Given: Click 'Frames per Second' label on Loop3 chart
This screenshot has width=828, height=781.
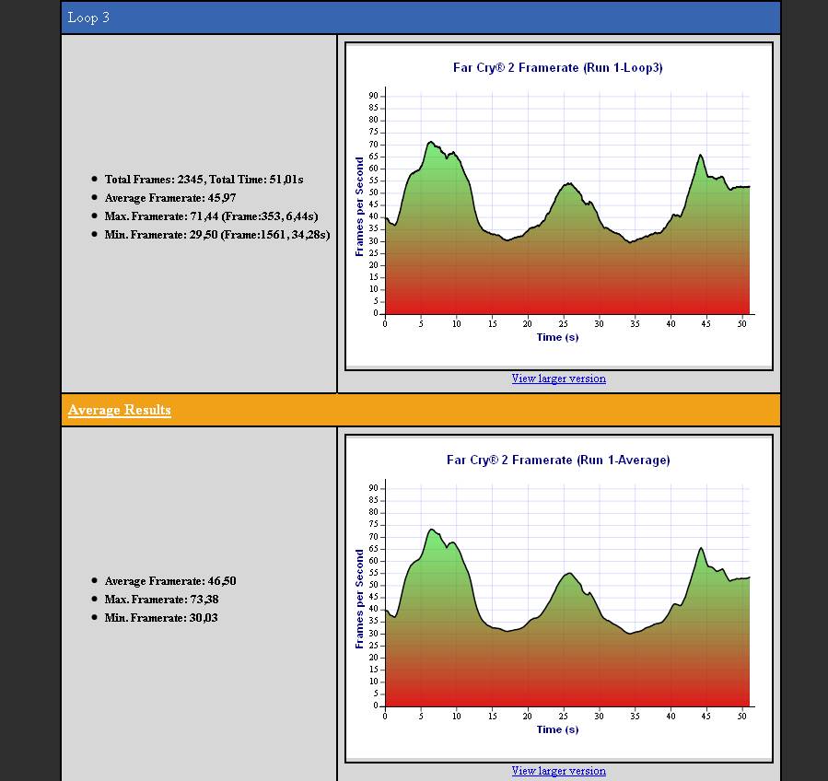Looking at the screenshot, I should tap(359, 206).
